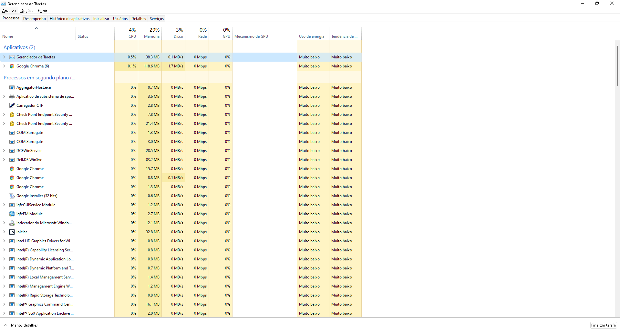Click the igfxEM Module icon

tap(12, 214)
